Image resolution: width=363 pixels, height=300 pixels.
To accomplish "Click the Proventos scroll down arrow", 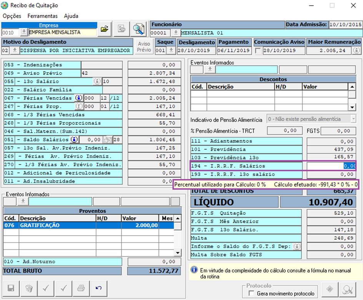I will (x=178, y=253).
